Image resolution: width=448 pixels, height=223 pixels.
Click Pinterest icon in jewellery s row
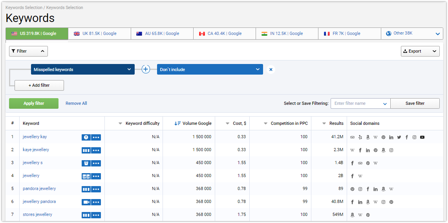[x=368, y=163]
